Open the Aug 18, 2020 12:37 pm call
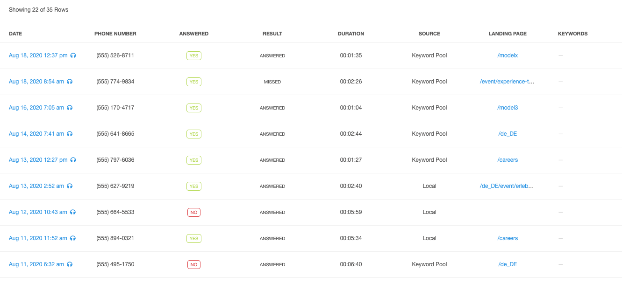 (38, 55)
